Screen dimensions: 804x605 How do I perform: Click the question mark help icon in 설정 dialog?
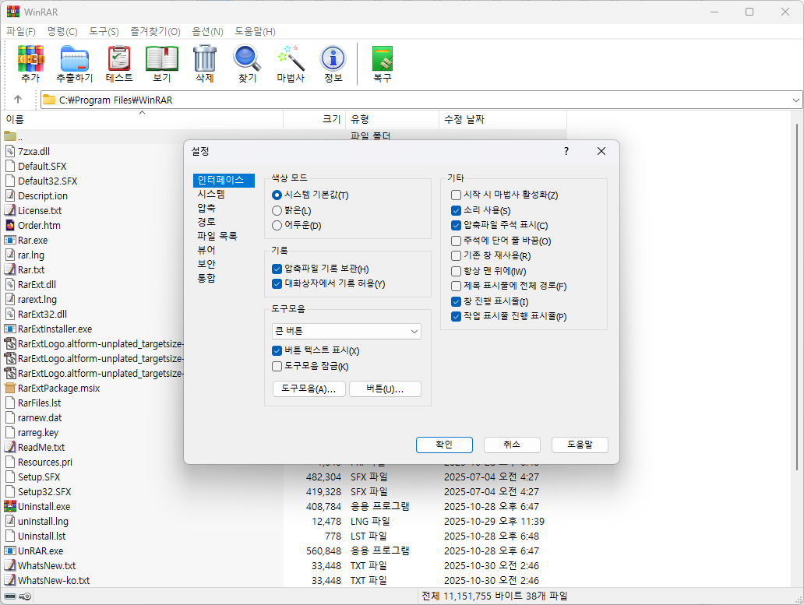(566, 151)
